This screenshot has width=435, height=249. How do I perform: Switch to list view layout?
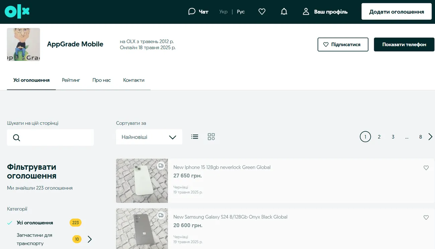coord(195,137)
